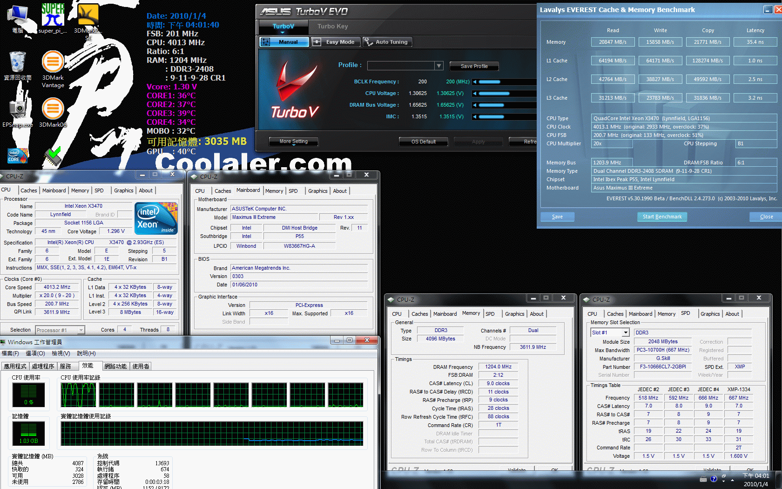Open the Processor #1 selection dropdown
This screenshot has height=489, width=782.
81,330
